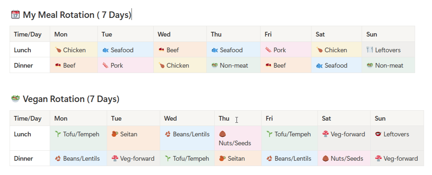Click salad icon in Thursday dinner Non-meat cell
Viewport: 432px width, 175px height.
click(x=214, y=65)
